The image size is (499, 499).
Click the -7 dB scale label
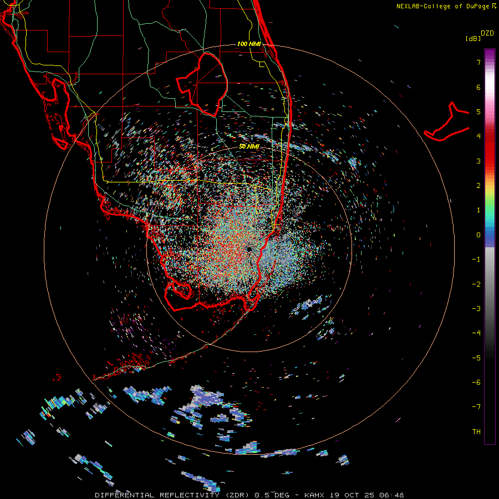[x=476, y=407]
